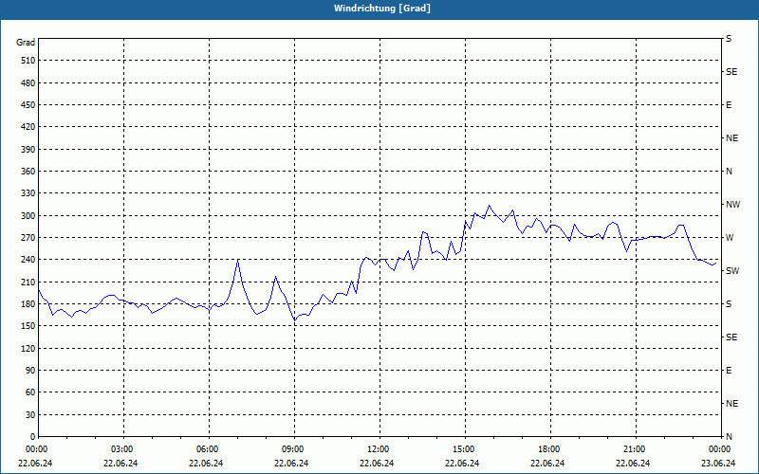Click the Windrichtung [Grad] chart title
759x474 pixels.
coord(382,9)
